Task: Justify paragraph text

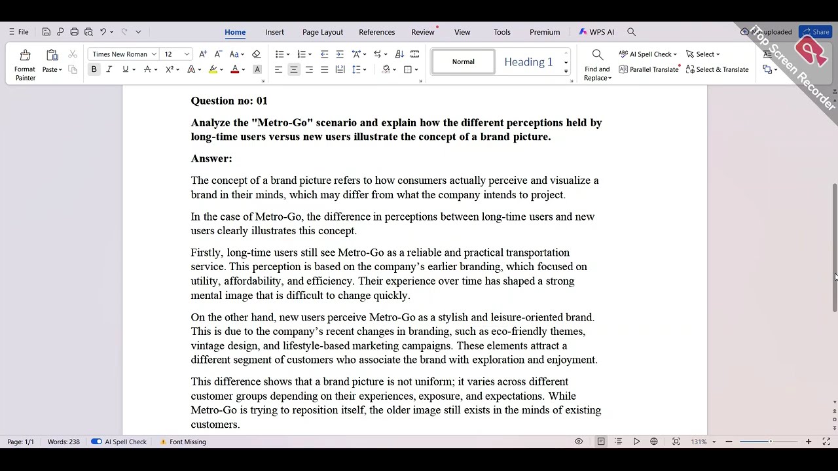Action: (324, 69)
